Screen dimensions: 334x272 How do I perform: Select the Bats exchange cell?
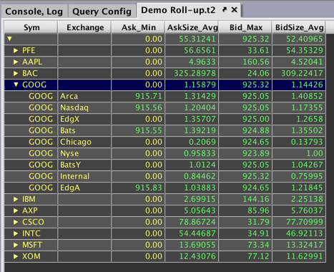click(x=84, y=130)
